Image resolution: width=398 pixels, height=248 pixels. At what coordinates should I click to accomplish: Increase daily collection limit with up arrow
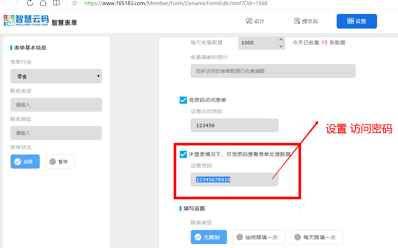coord(281,40)
